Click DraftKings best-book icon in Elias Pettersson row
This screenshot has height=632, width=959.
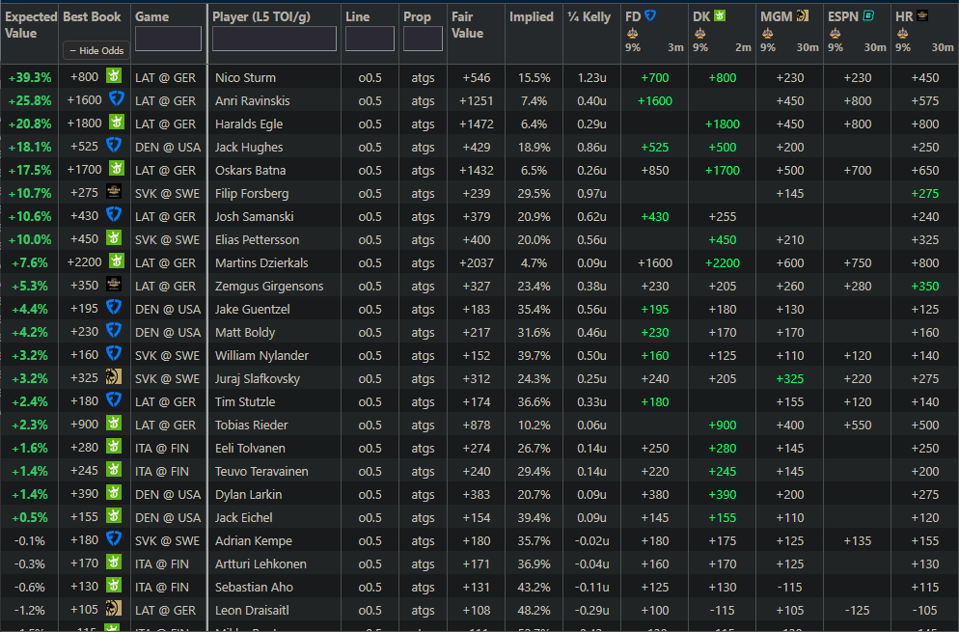tap(114, 237)
